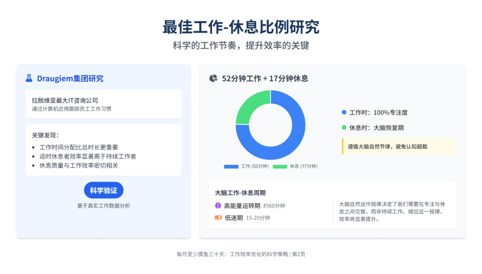Click the value 15-20分钟
The height and width of the screenshot is (274, 482).
coord(258,218)
